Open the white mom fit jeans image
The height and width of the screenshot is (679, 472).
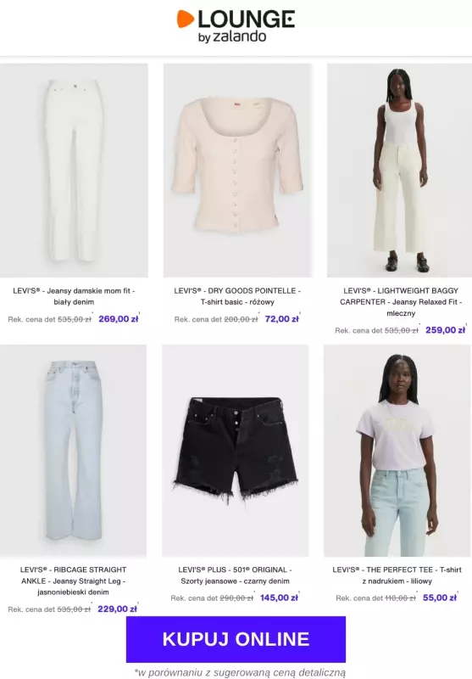point(74,171)
